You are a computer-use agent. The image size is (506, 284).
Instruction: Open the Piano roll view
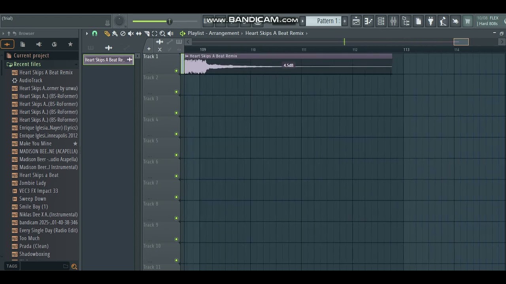tap(368, 21)
